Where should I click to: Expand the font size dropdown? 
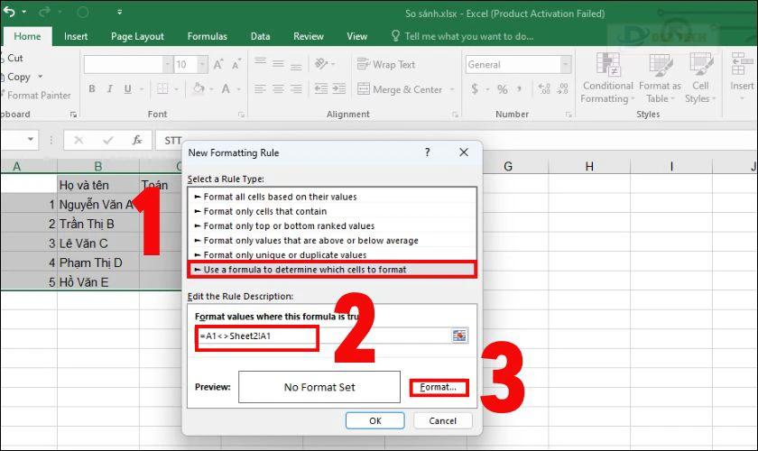202,64
